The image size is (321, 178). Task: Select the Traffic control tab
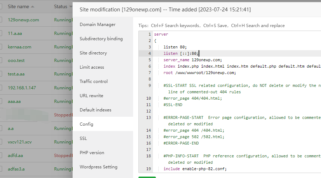click(x=94, y=82)
